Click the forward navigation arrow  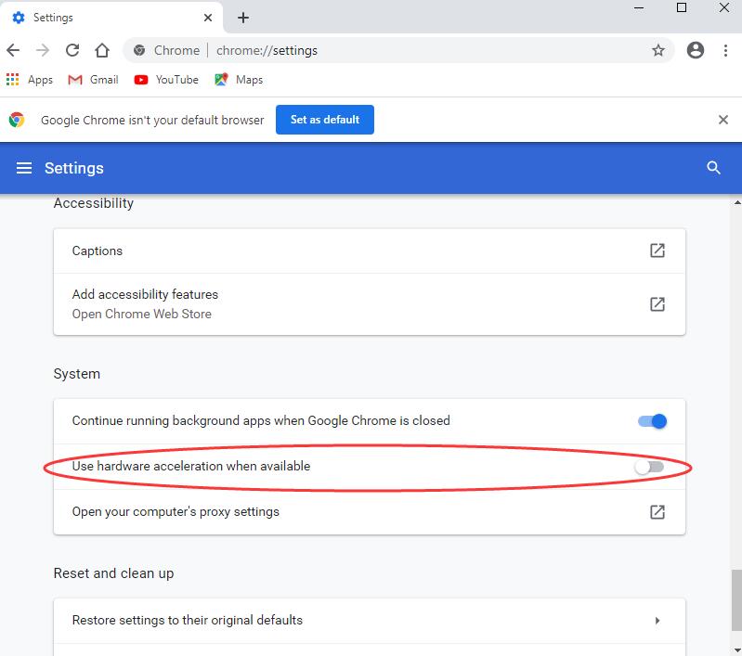43,50
